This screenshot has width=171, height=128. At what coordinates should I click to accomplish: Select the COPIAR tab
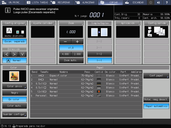tap(110, 2)
